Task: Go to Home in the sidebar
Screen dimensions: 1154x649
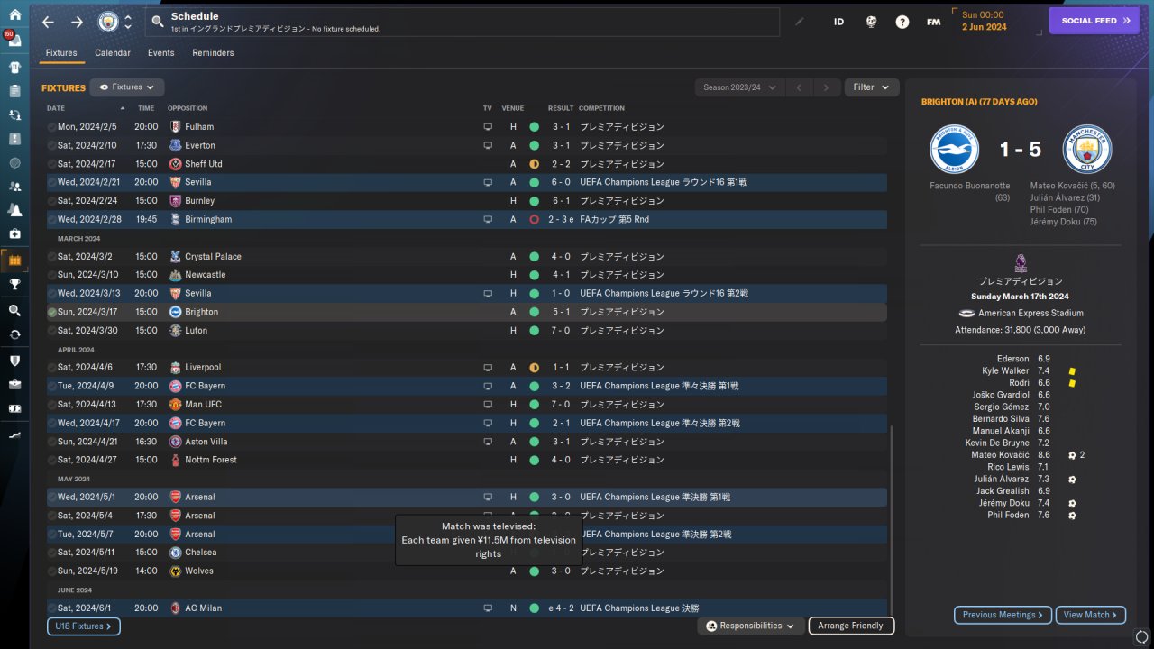Action: pyautogui.click(x=14, y=14)
